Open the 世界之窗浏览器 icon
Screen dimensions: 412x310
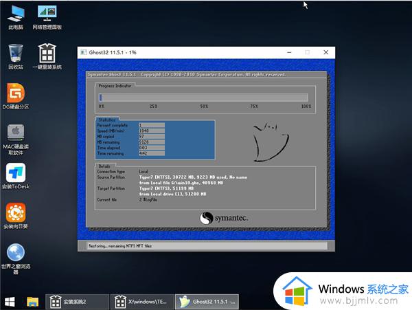coord(16,258)
